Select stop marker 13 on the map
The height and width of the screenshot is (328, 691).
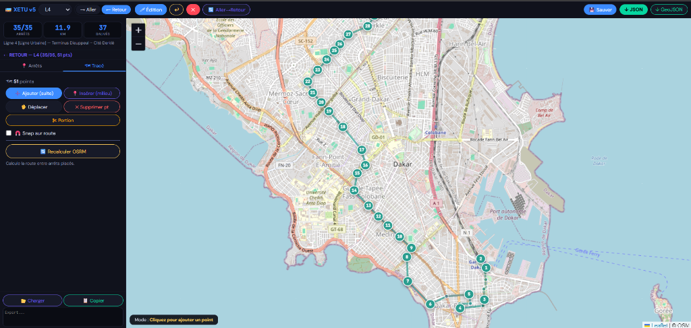[368, 205]
